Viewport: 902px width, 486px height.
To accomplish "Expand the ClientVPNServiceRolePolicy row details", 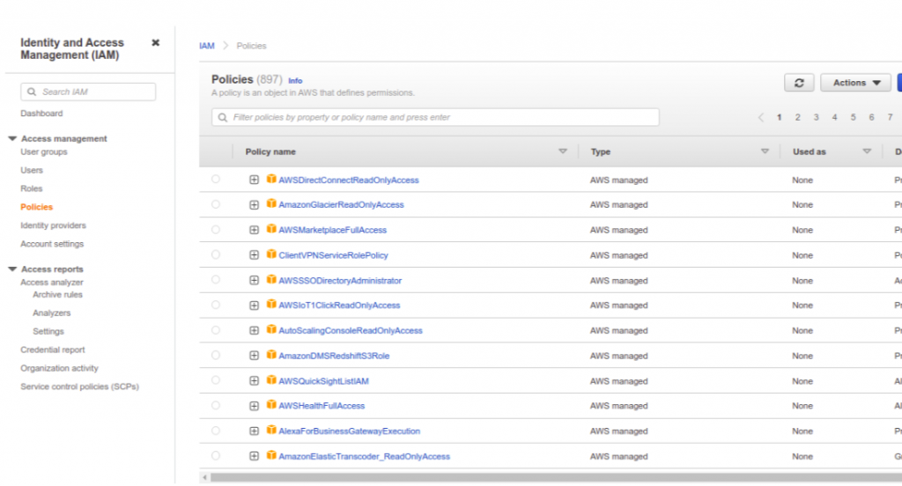I will click(x=254, y=255).
